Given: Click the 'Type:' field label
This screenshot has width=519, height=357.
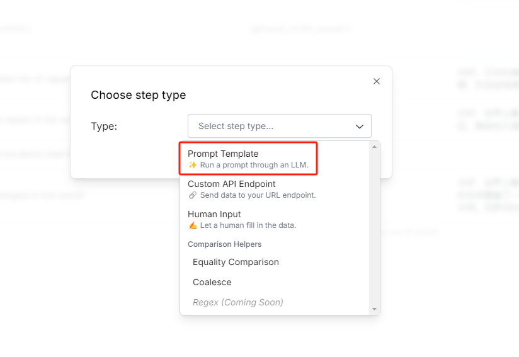Looking at the screenshot, I should click(104, 126).
